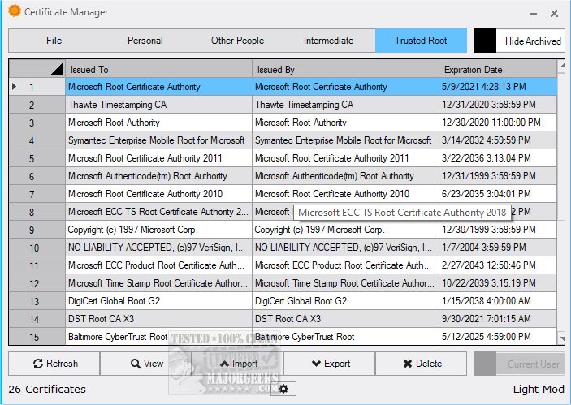The width and height of the screenshot is (571, 405).
Task: Click the Import button label
Action: pos(244,364)
